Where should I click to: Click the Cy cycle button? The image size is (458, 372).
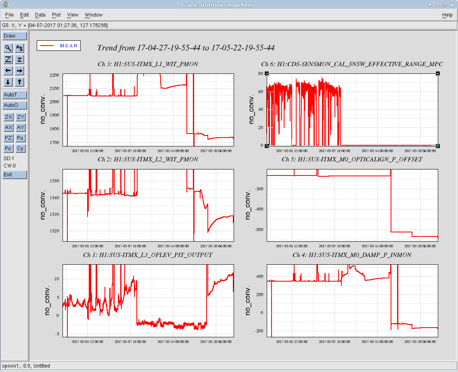point(21,148)
